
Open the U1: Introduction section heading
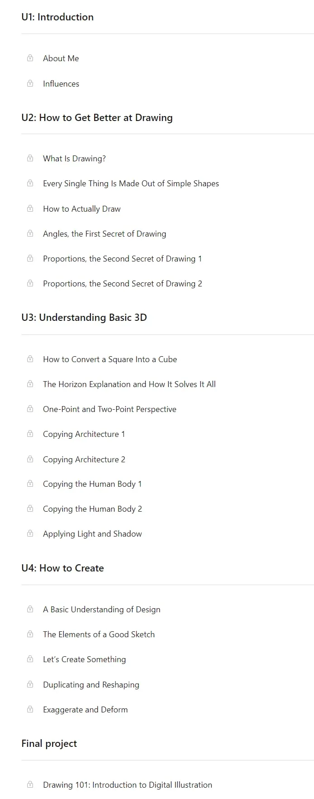(x=57, y=17)
